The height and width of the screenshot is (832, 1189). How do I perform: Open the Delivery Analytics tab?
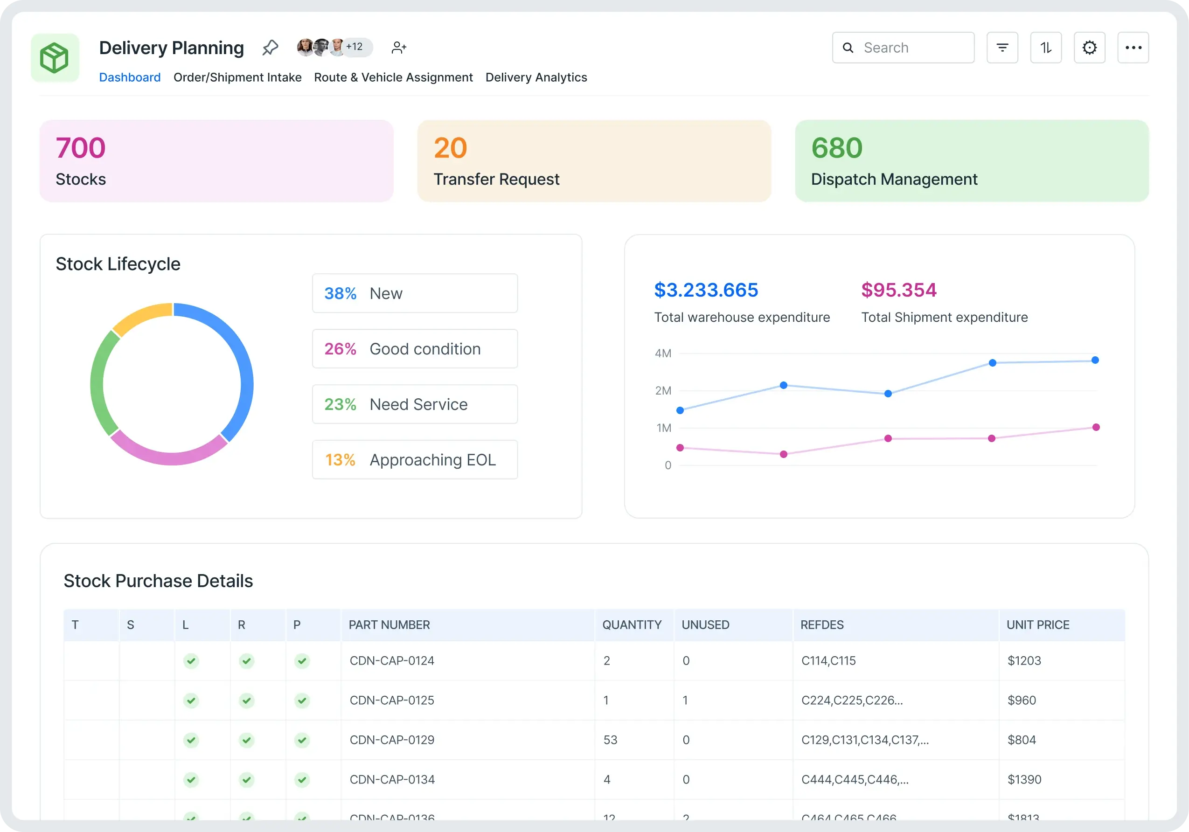(x=536, y=77)
